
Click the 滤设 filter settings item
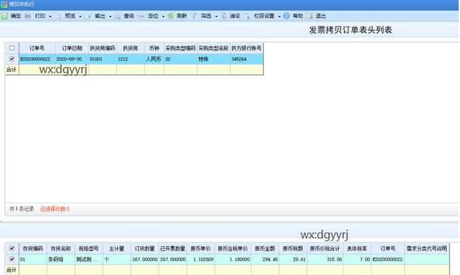click(231, 15)
